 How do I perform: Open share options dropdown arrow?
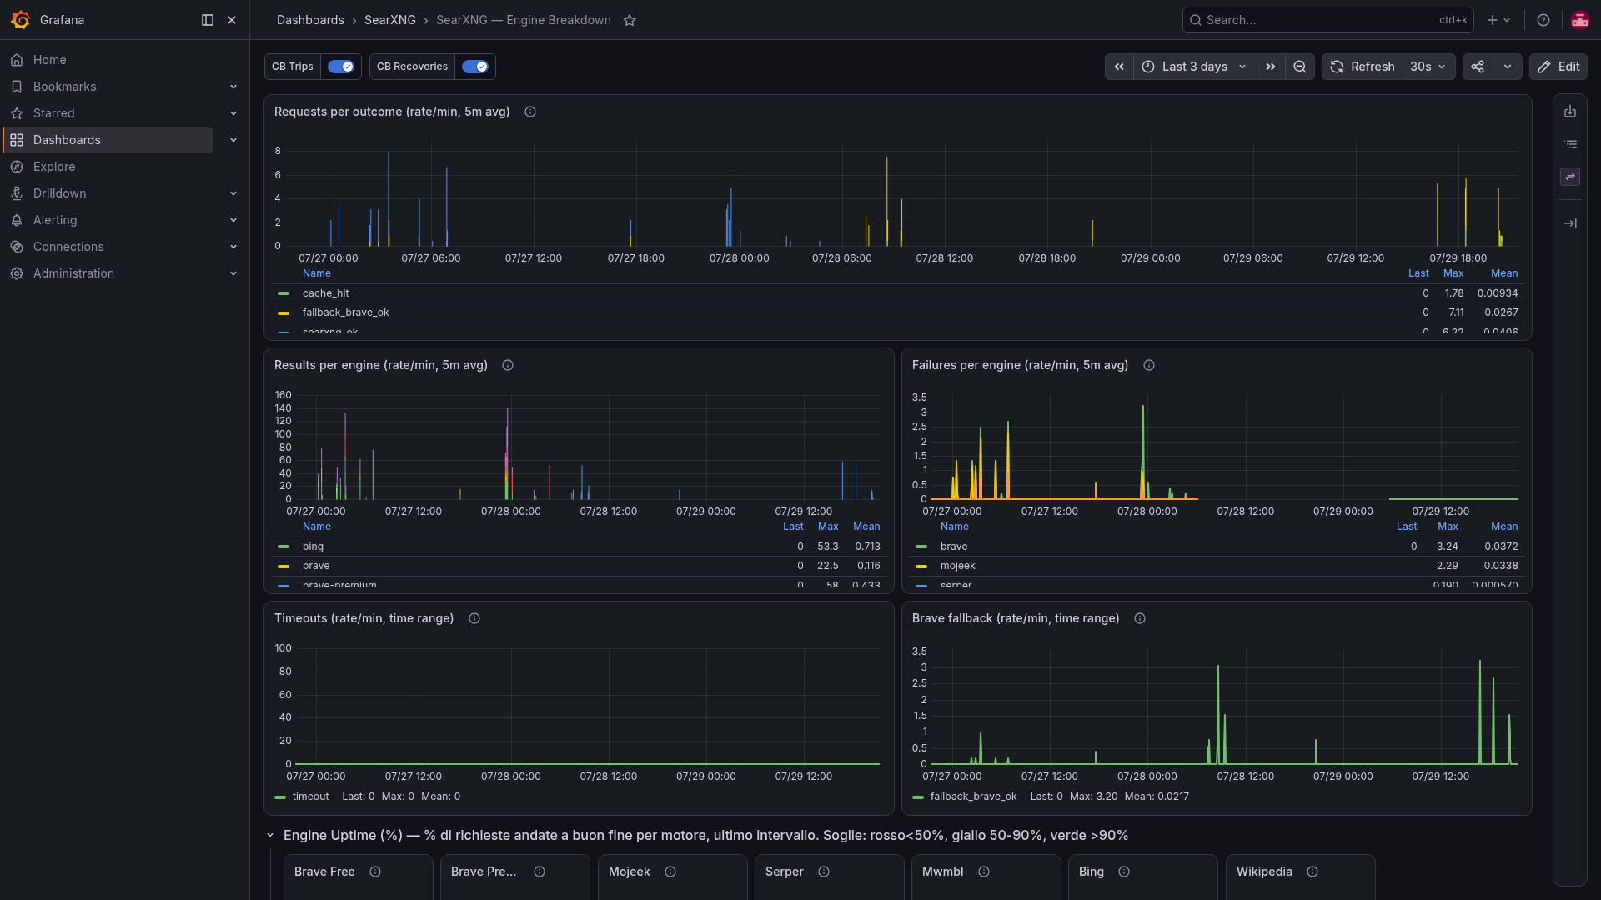click(x=1508, y=67)
